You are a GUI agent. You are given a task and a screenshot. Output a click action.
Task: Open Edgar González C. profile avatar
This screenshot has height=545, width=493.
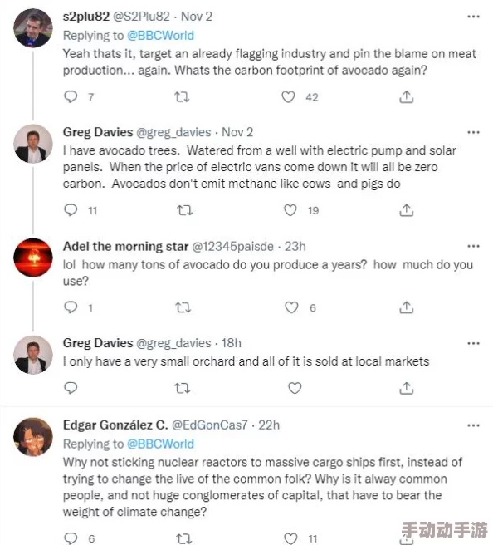[33, 436]
